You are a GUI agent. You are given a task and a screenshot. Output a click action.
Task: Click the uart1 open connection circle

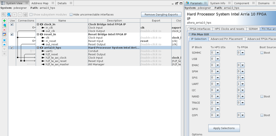[31, 51]
